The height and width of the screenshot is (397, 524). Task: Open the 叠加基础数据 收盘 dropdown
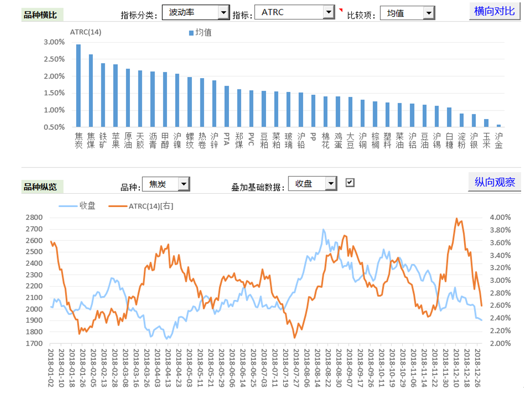(331, 183)
